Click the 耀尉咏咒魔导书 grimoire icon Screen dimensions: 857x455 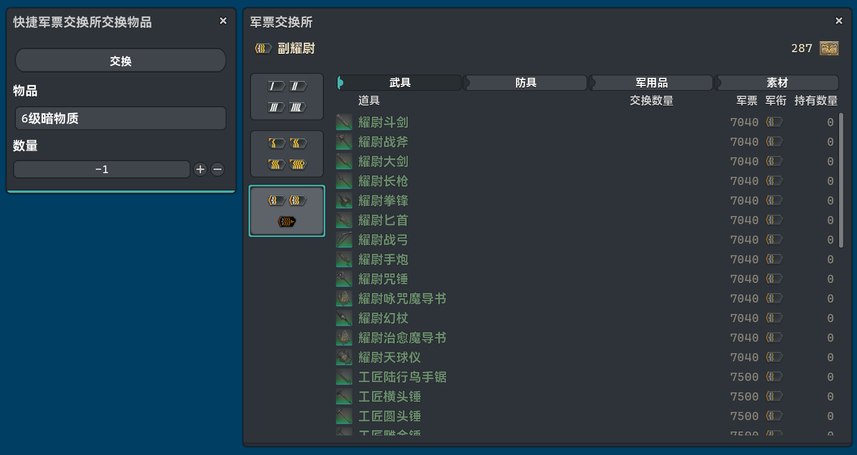(x=344, y=298)
